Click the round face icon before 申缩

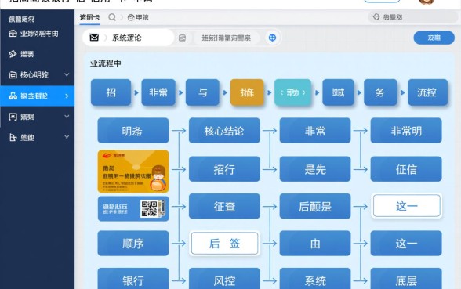coord(131,17)
